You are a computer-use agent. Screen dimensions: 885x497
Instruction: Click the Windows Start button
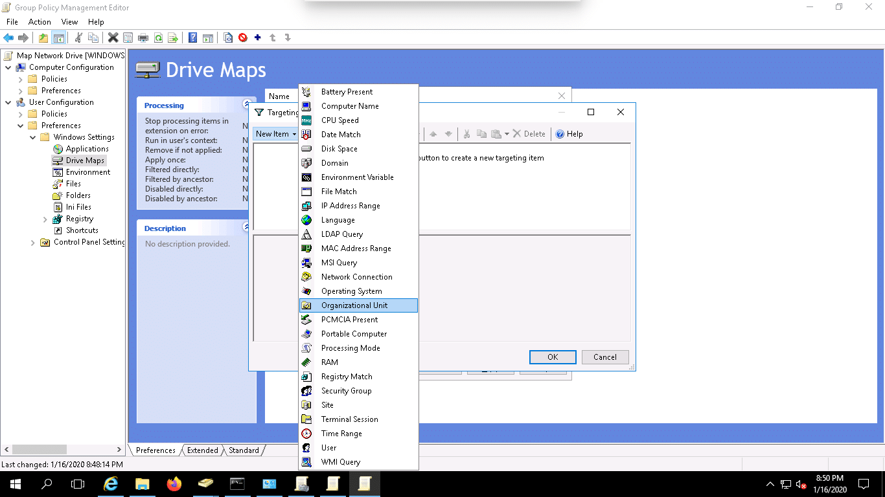pyautogui.click(x=16, y=483)
